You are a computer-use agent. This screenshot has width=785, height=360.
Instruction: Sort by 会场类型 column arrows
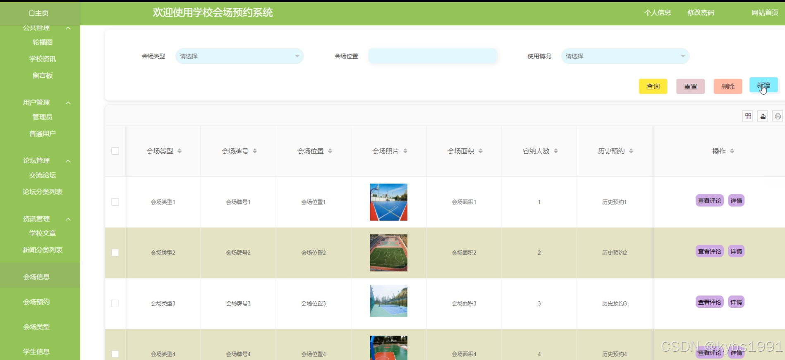[x=179, y=151]
